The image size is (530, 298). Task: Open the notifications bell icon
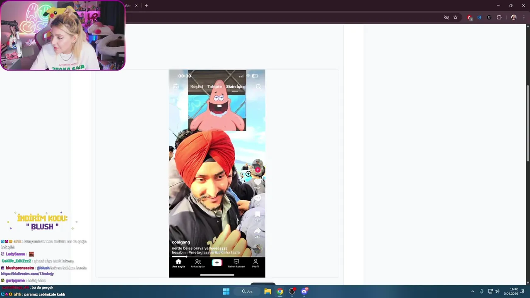click(x=523, y=291)
